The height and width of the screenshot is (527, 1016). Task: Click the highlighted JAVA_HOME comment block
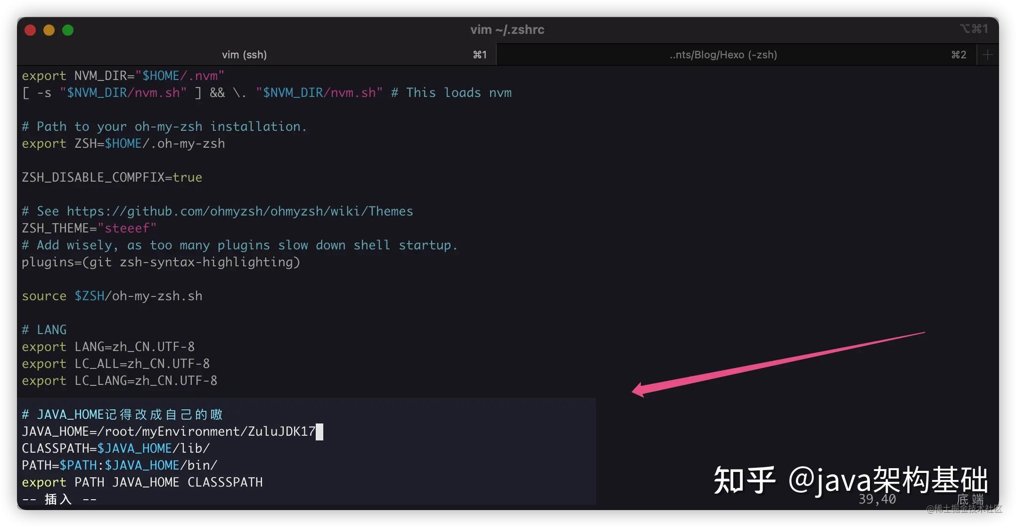pos(121,415)
